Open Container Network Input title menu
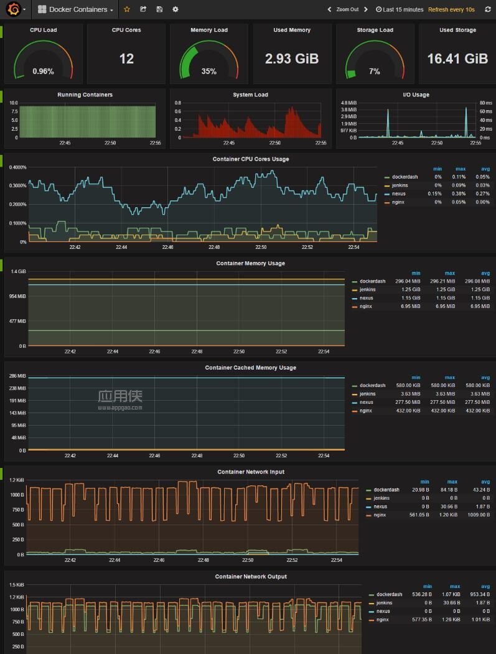The image size is (496, 654). tap(251, 472)
